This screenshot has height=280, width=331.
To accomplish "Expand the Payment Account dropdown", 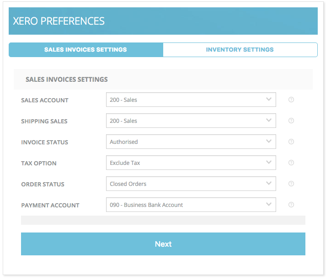I will pyautogui.click(x=191, y=205).
